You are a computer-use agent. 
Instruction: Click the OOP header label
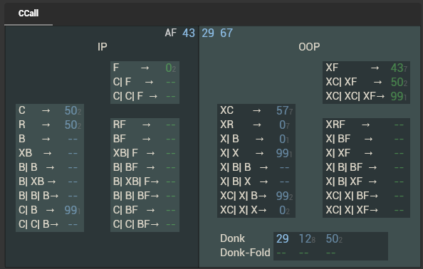(309, 47)
